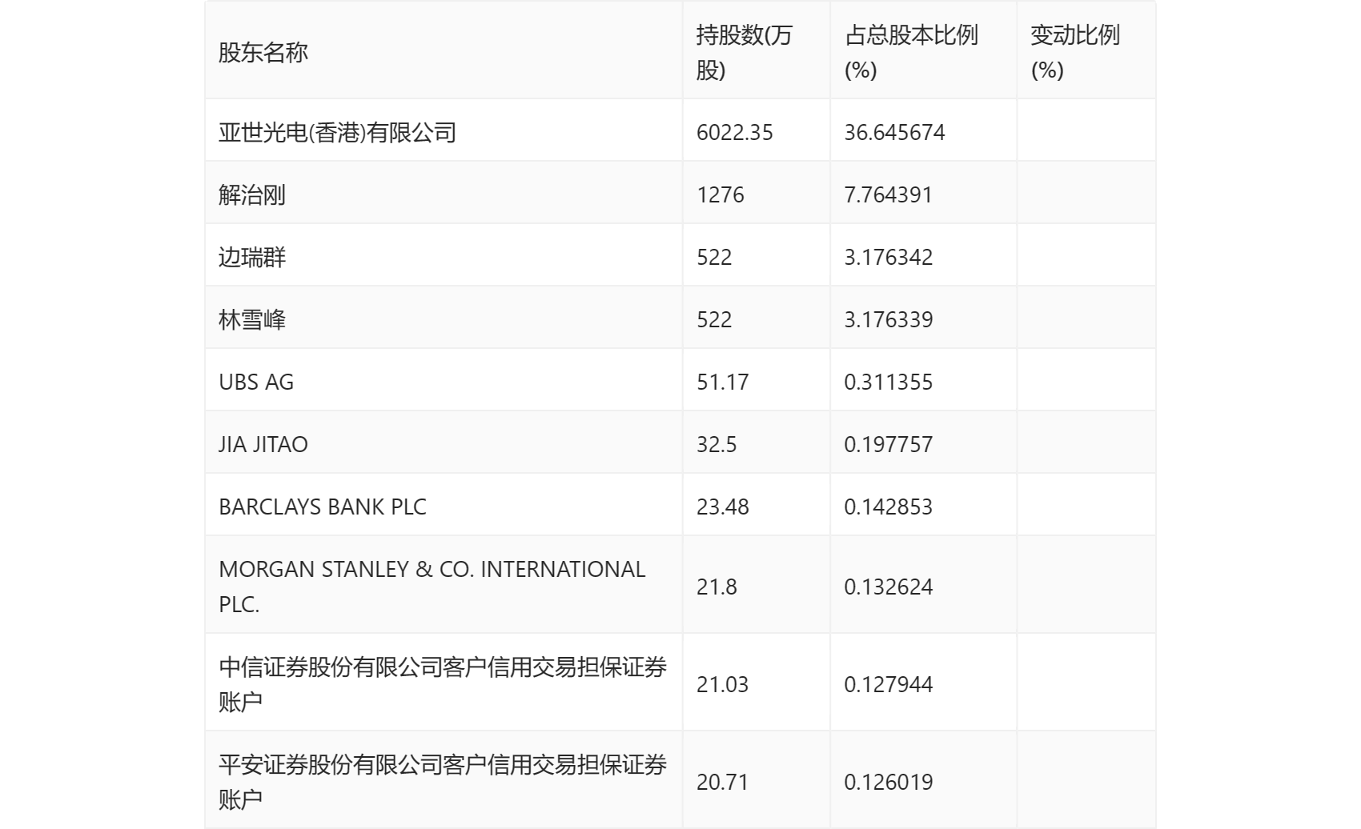Select the percentage 3.176342

pos(888,257)
